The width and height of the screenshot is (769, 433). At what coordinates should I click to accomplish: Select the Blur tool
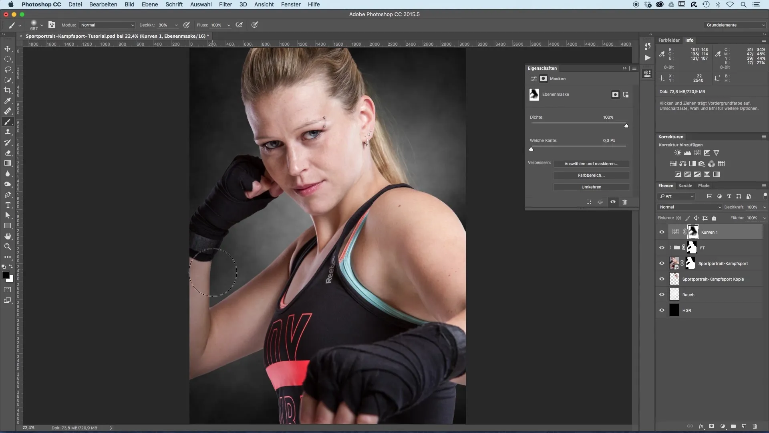pos(8,174)
